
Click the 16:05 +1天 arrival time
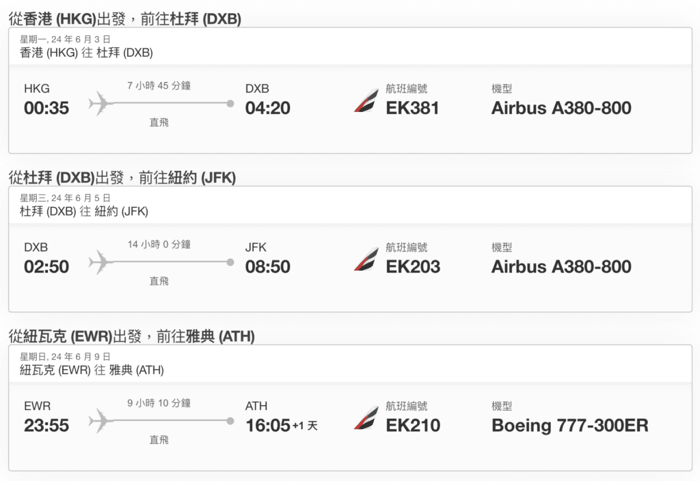tap(282, 426)
